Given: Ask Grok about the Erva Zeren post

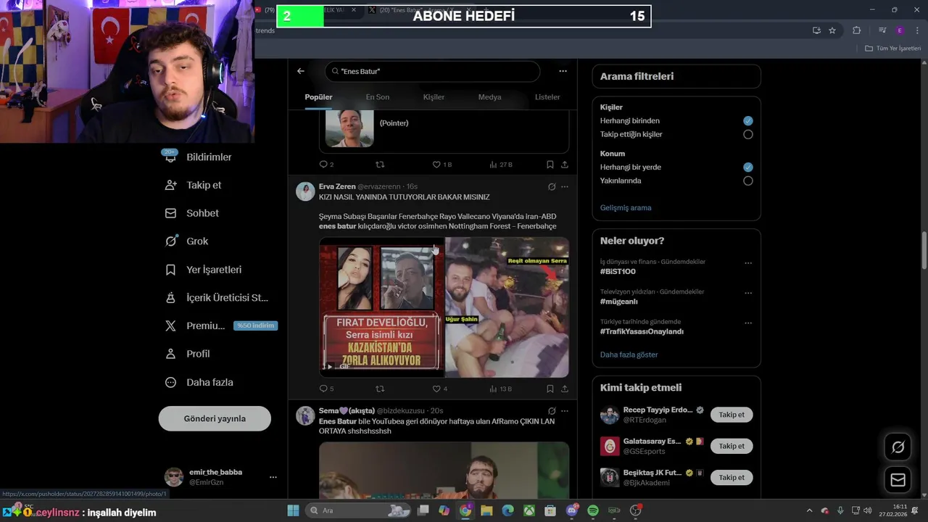Looking at the screenshot, I should (552, 186).
